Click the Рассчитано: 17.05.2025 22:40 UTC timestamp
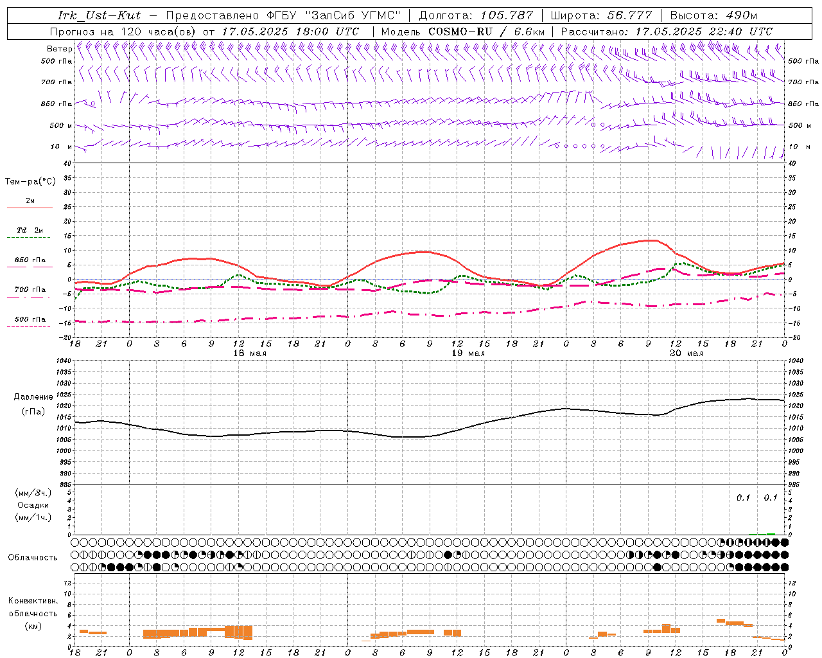The height and width of the screenshot is (658, 822). point(667,31)
